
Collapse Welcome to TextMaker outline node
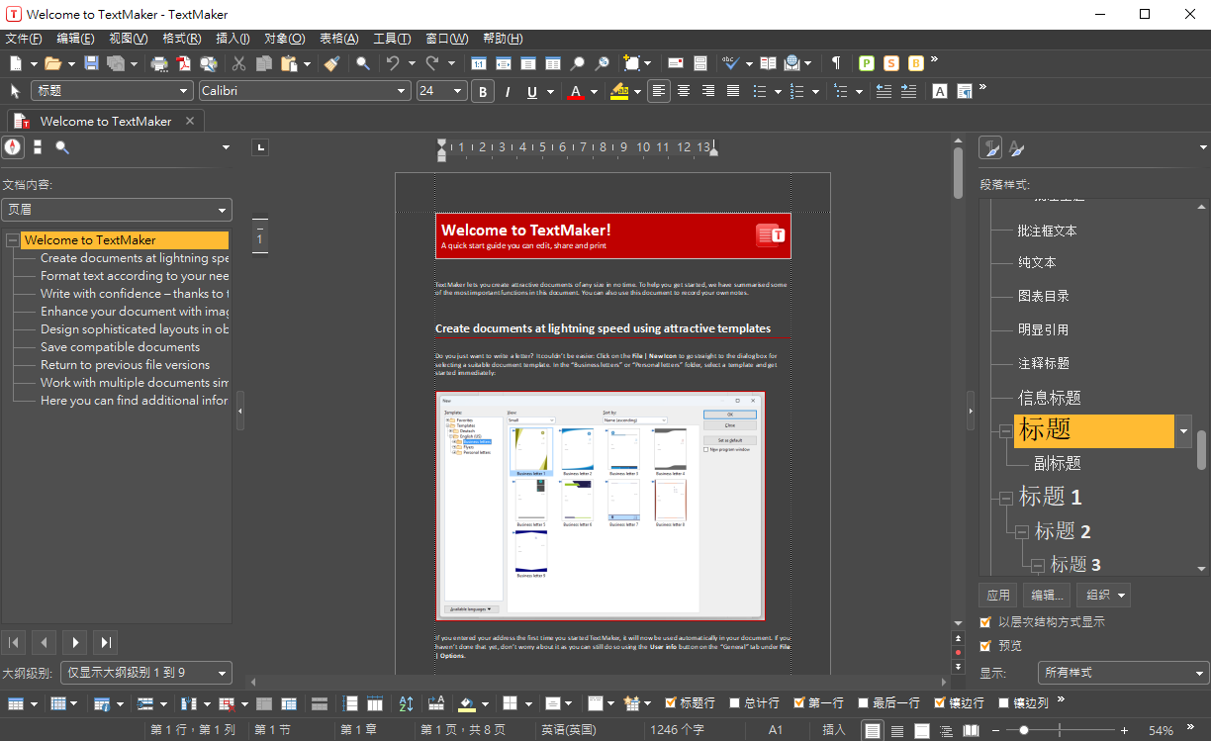11,240
